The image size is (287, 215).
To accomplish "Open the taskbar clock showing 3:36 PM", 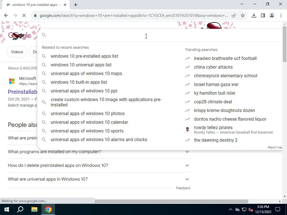I will (x=263, y=209).
